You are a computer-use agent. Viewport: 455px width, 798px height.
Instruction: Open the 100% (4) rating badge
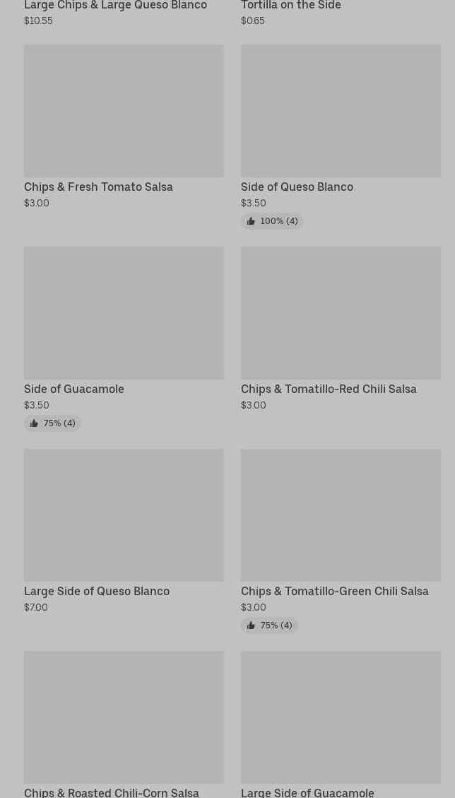[272, 221]
